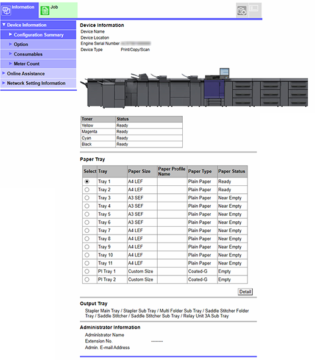Click the printer machine illustration

point(194,88)
